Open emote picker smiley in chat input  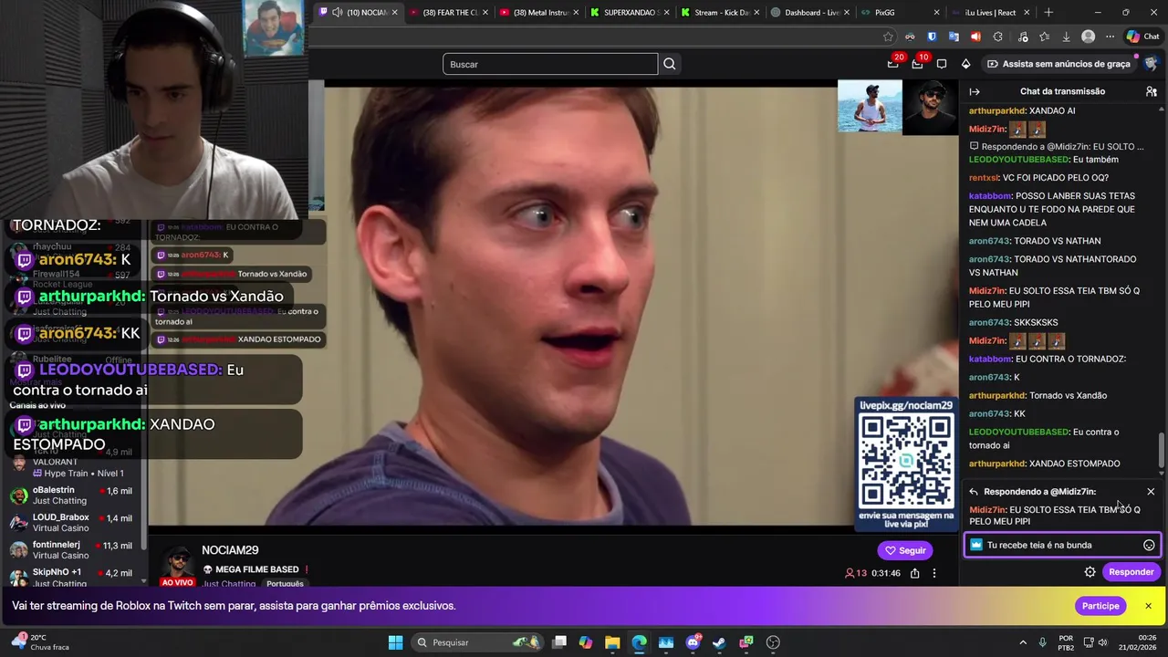pos(1149,546)
